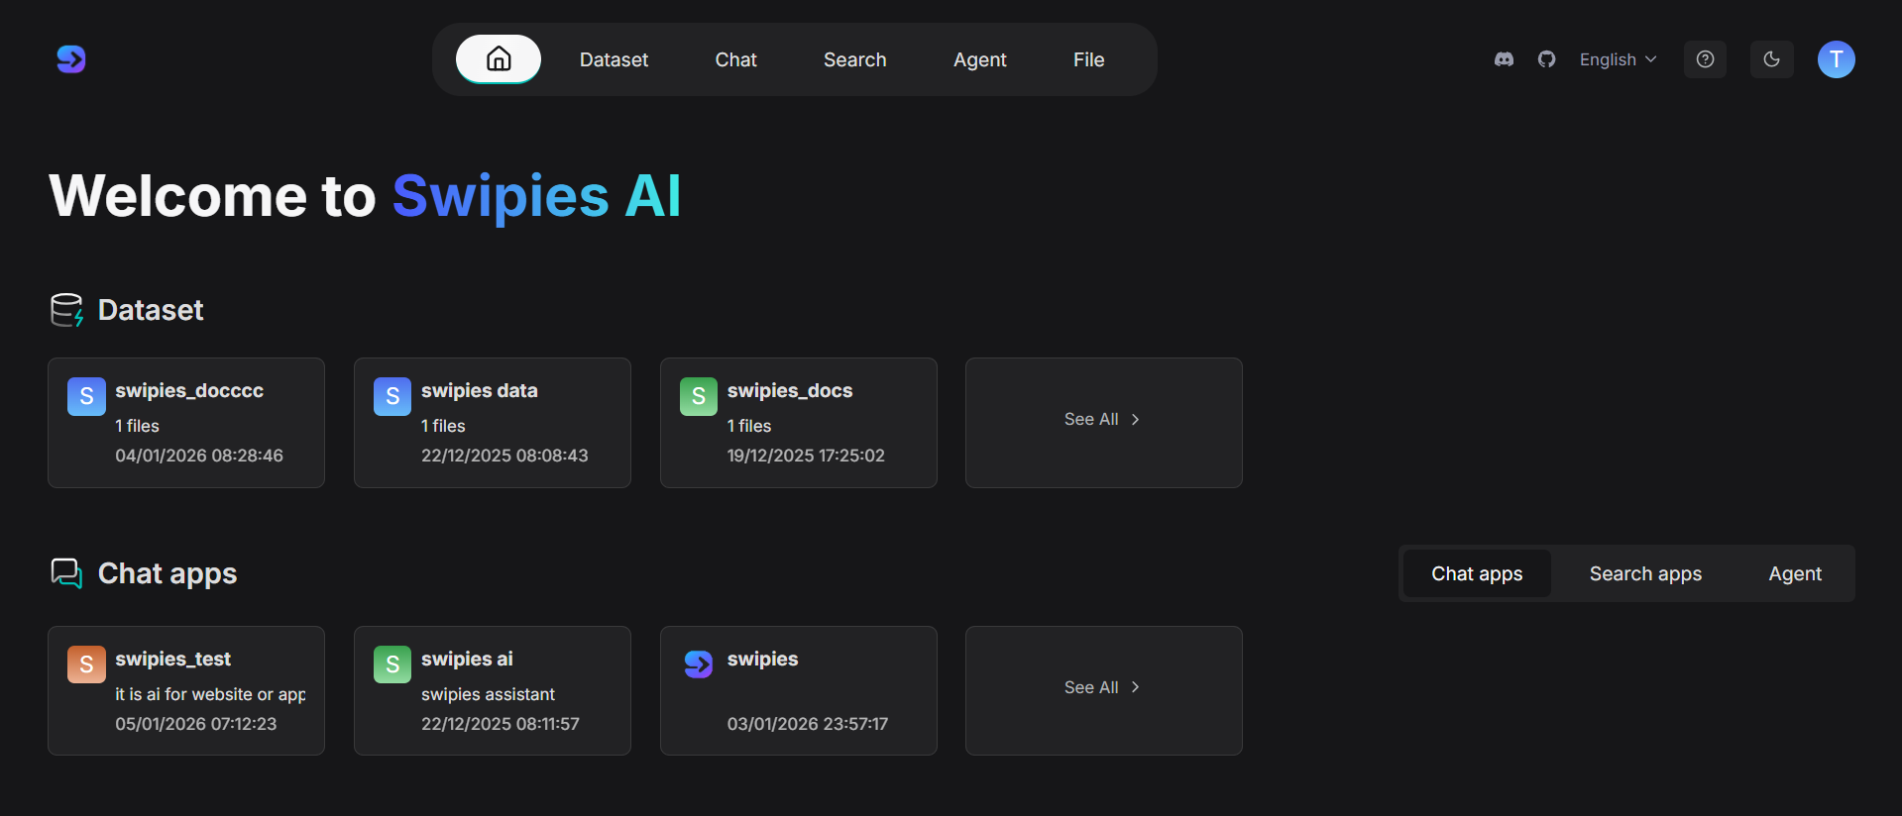1902x816 pixels.
Task: Click the swipies ai green avatar icon
Action: point(392,664)
